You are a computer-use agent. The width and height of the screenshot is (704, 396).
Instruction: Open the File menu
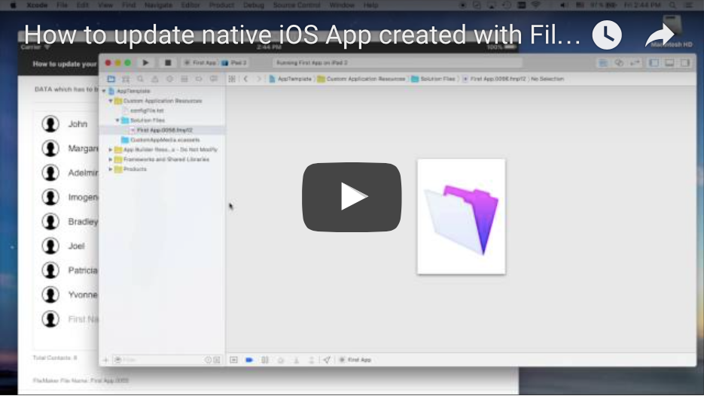[x=62, y=5]
